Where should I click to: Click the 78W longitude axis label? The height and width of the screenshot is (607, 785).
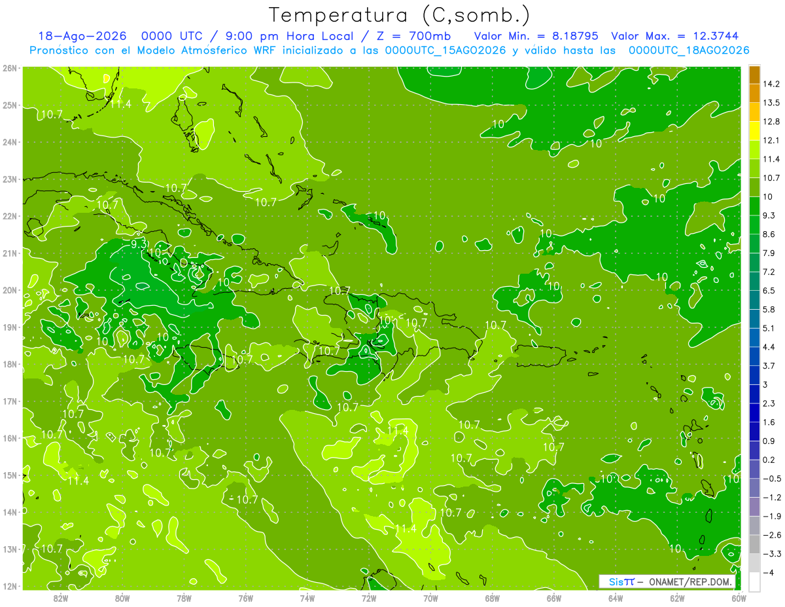[x=184, y=598]
